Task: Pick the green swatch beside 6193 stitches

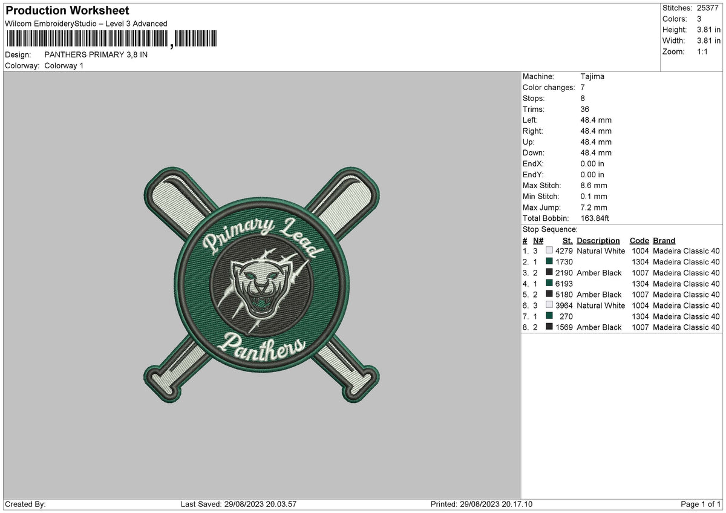Action: coord(549,284)
